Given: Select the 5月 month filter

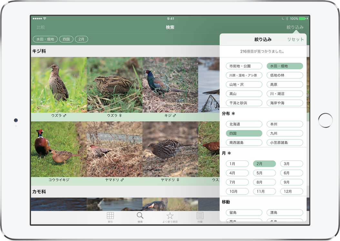Looking at the screenshot, I should (x=264, y=173).
